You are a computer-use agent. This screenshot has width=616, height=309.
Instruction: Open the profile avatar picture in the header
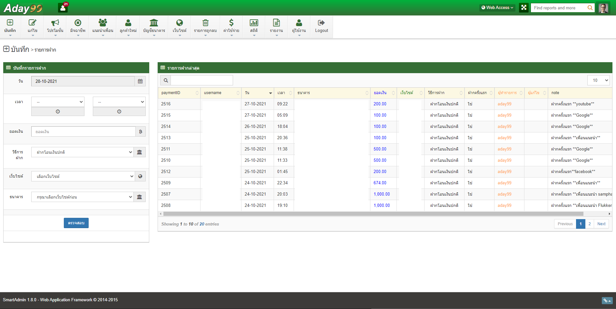click(x=603, y=8)
